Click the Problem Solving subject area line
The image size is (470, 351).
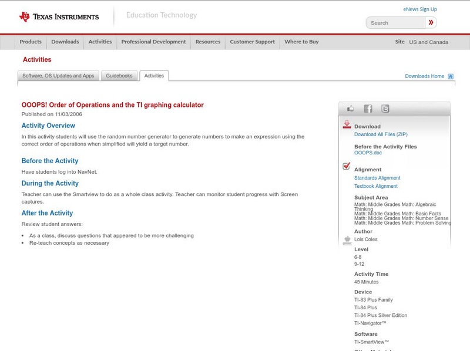point(402,223)
